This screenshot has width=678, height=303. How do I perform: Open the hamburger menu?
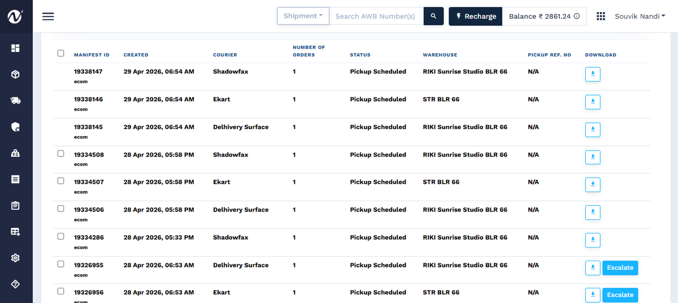48,16
